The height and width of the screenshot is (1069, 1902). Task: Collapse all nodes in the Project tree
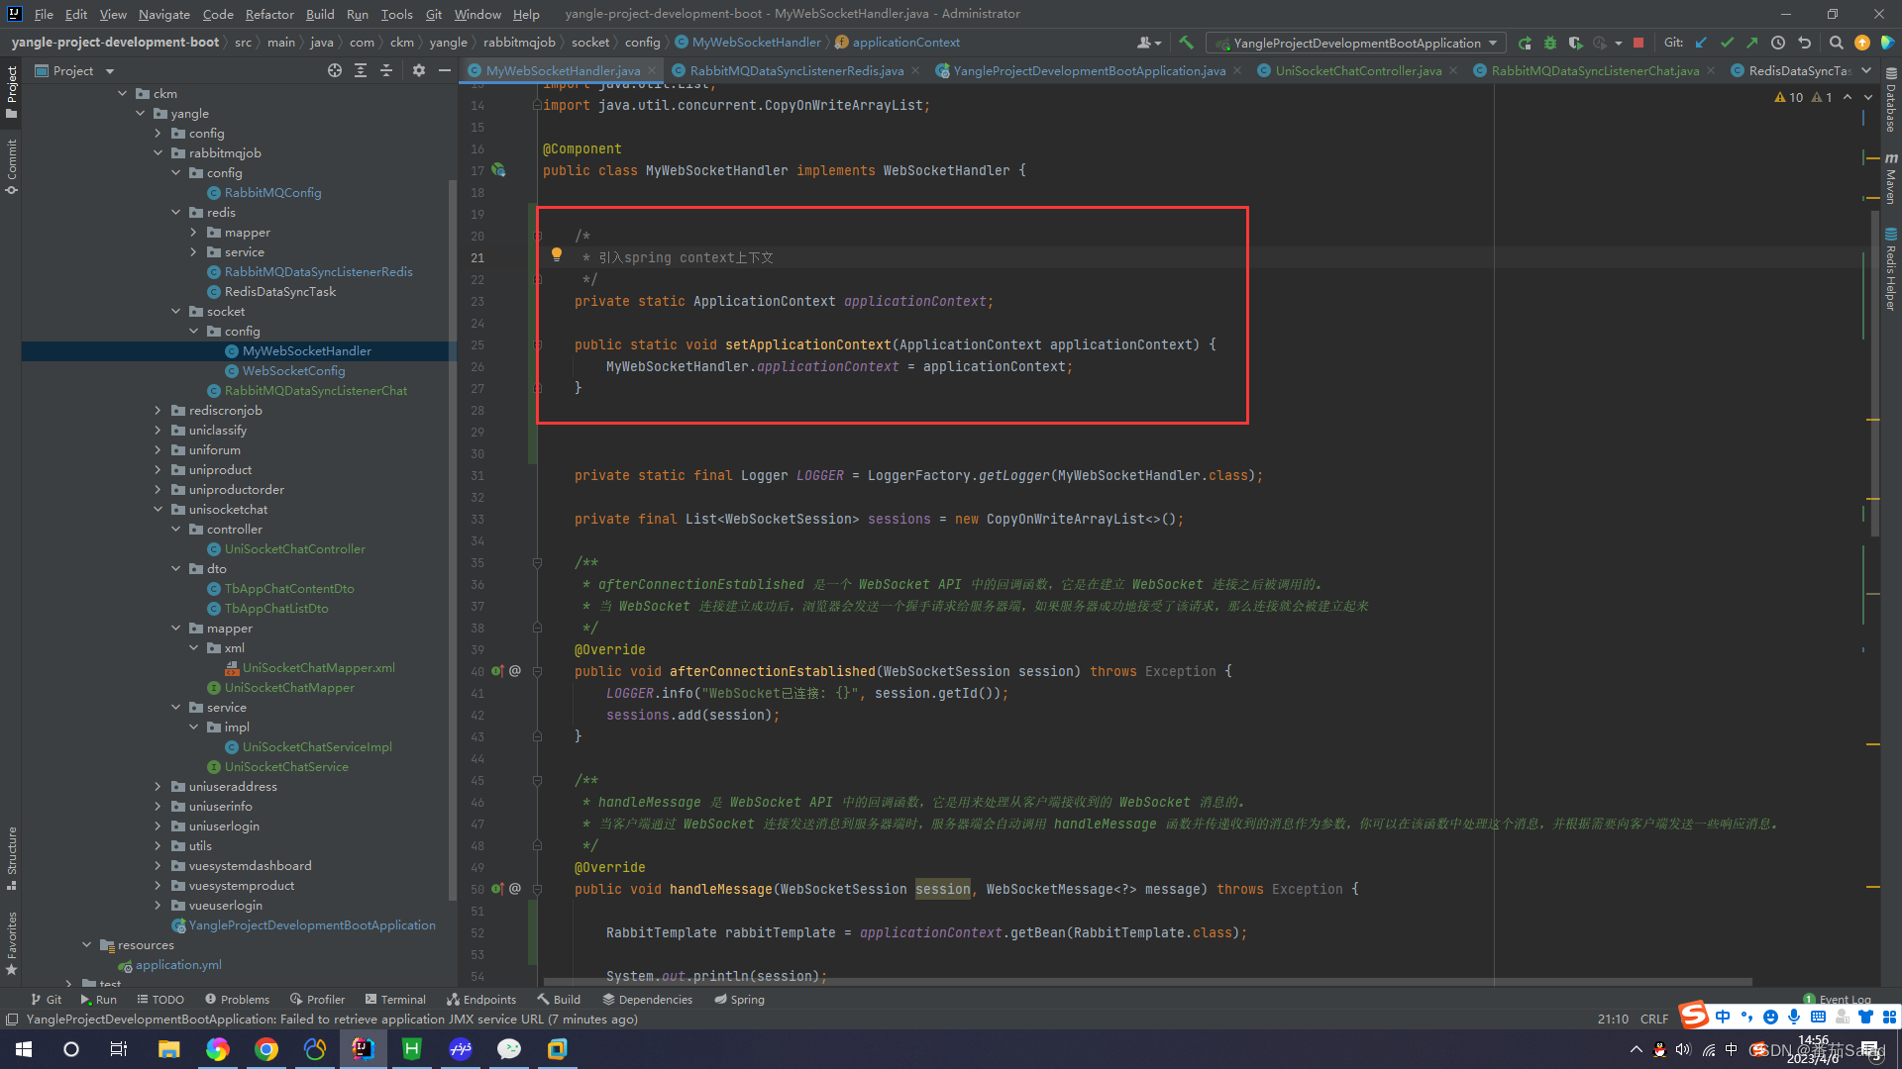[x=386, y=70]
